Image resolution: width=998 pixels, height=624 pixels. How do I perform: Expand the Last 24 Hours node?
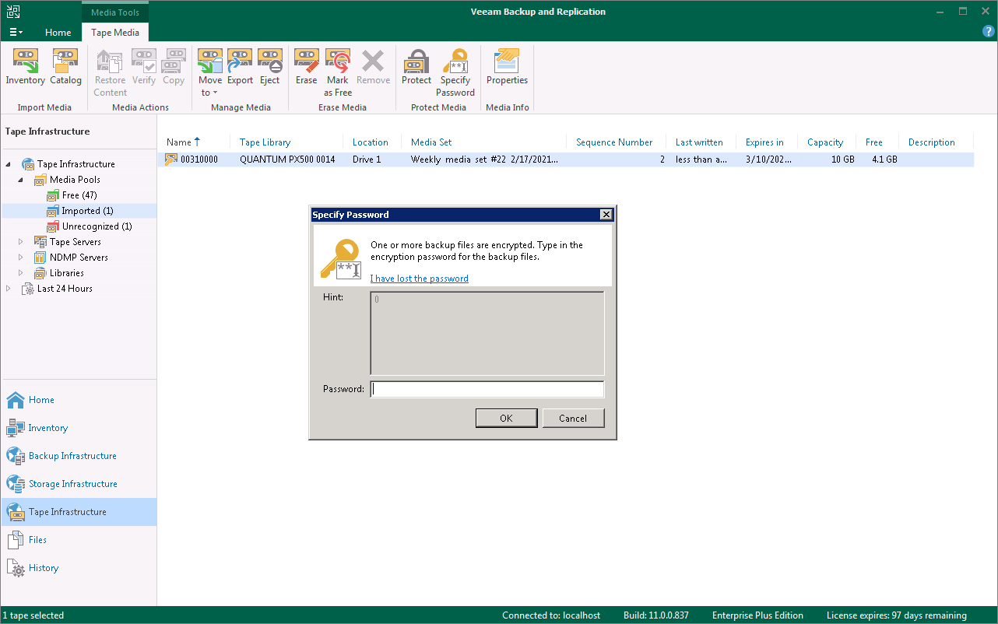(x=9, y=289)
